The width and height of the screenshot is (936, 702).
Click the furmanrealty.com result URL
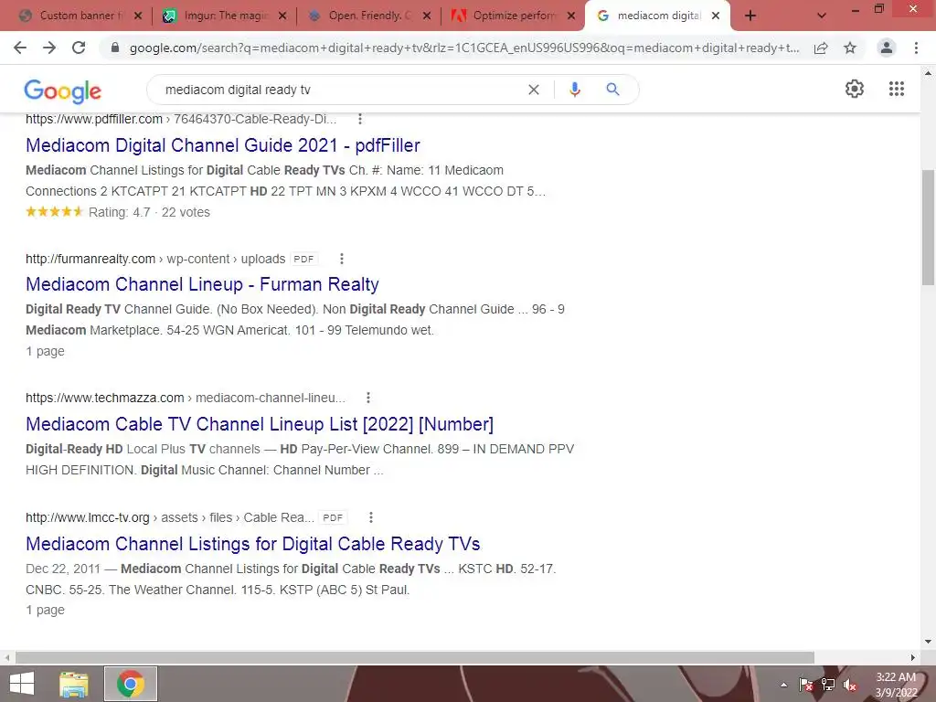(x=155, y=259)
